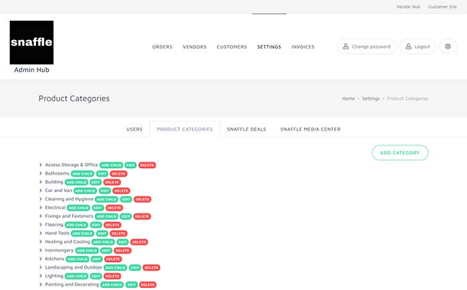Edit the Flooring category
The height and width of the screenshot is (290, 467).
[x=96, y=225]
